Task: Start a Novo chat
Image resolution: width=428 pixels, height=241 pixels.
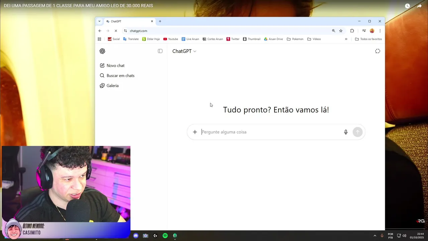Action: pos(112,66)
